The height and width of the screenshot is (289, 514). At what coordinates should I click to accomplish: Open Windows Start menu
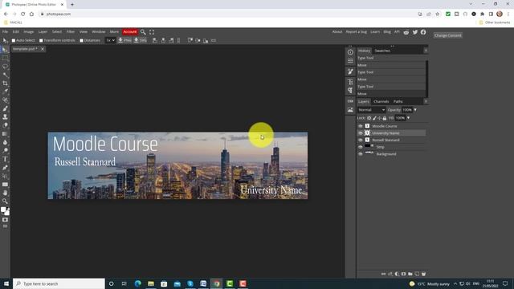6,283
